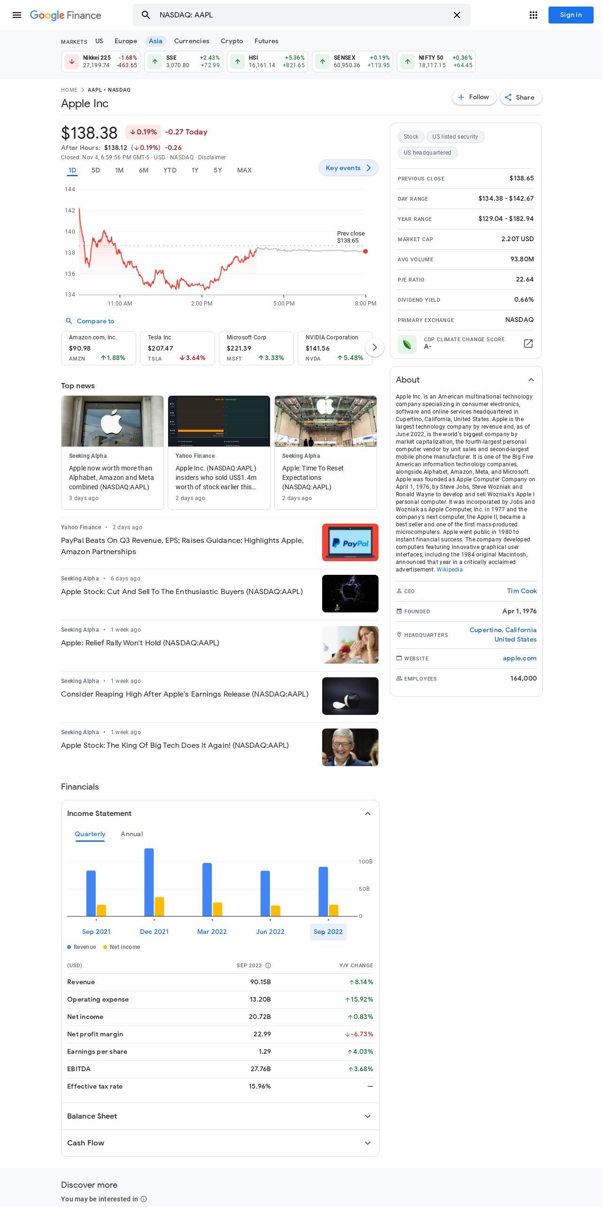
Task: Open 'Apple now worth more than Alphabet' news card
Action: click(112, 453)
